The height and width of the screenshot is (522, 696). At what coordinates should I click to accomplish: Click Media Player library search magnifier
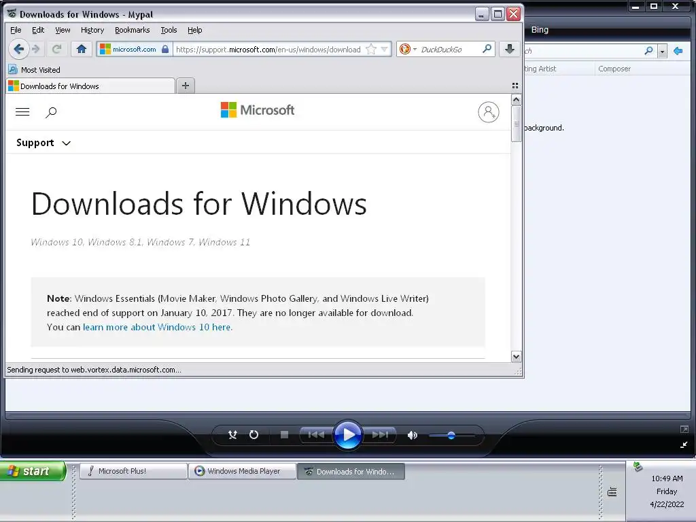click(648, 50)
